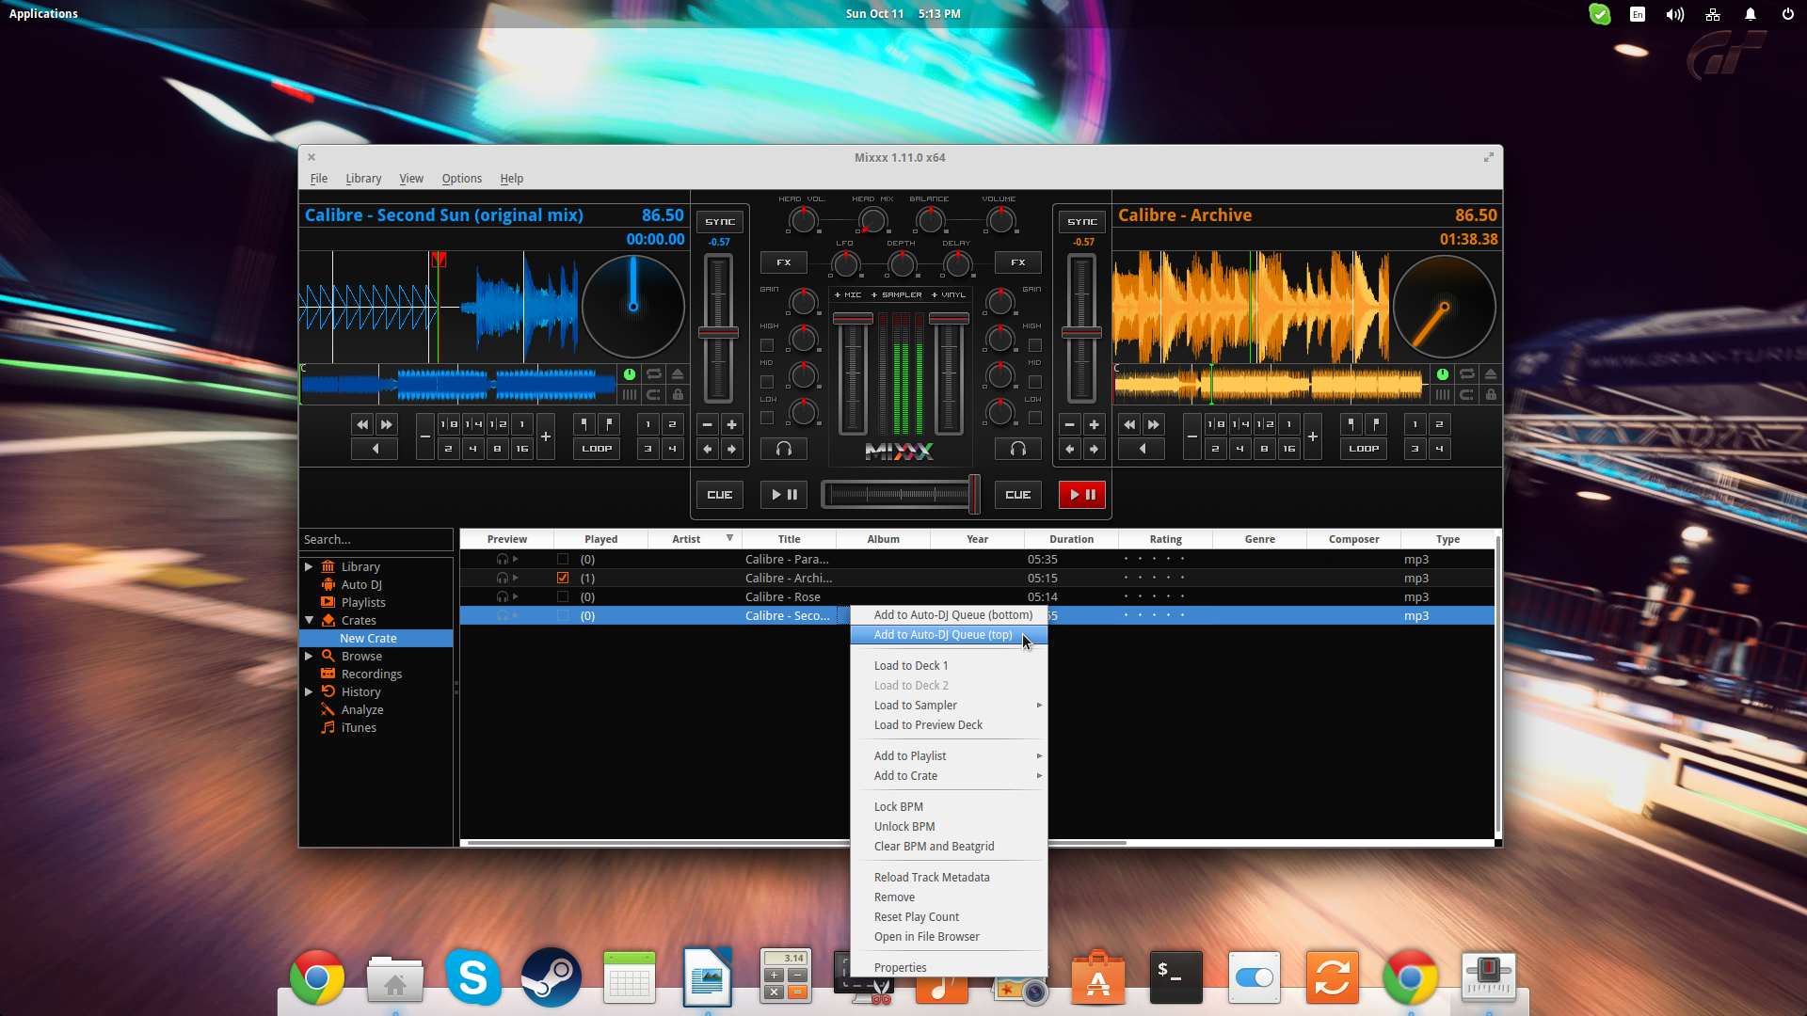Open the Library menu
Screen dimensions: 1807x1016
pos(363,179)
